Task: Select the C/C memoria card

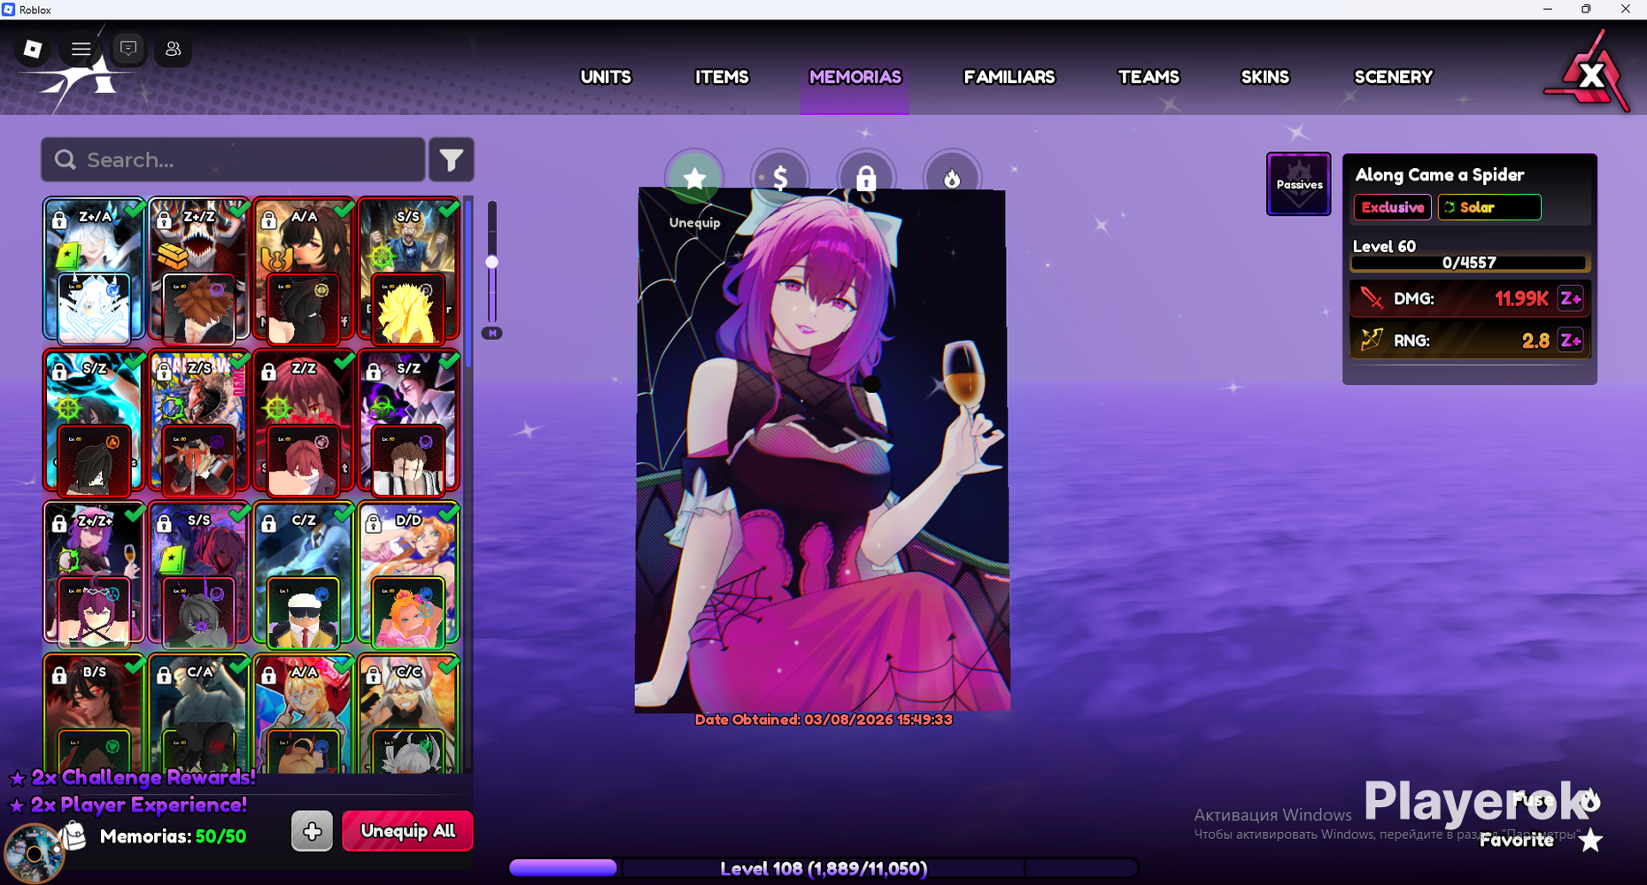Action: point(408,713)
